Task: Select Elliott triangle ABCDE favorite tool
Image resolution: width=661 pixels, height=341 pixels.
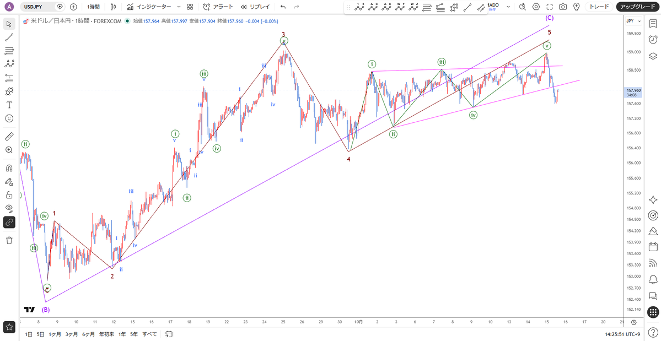Action: click(x=386, y=7)
